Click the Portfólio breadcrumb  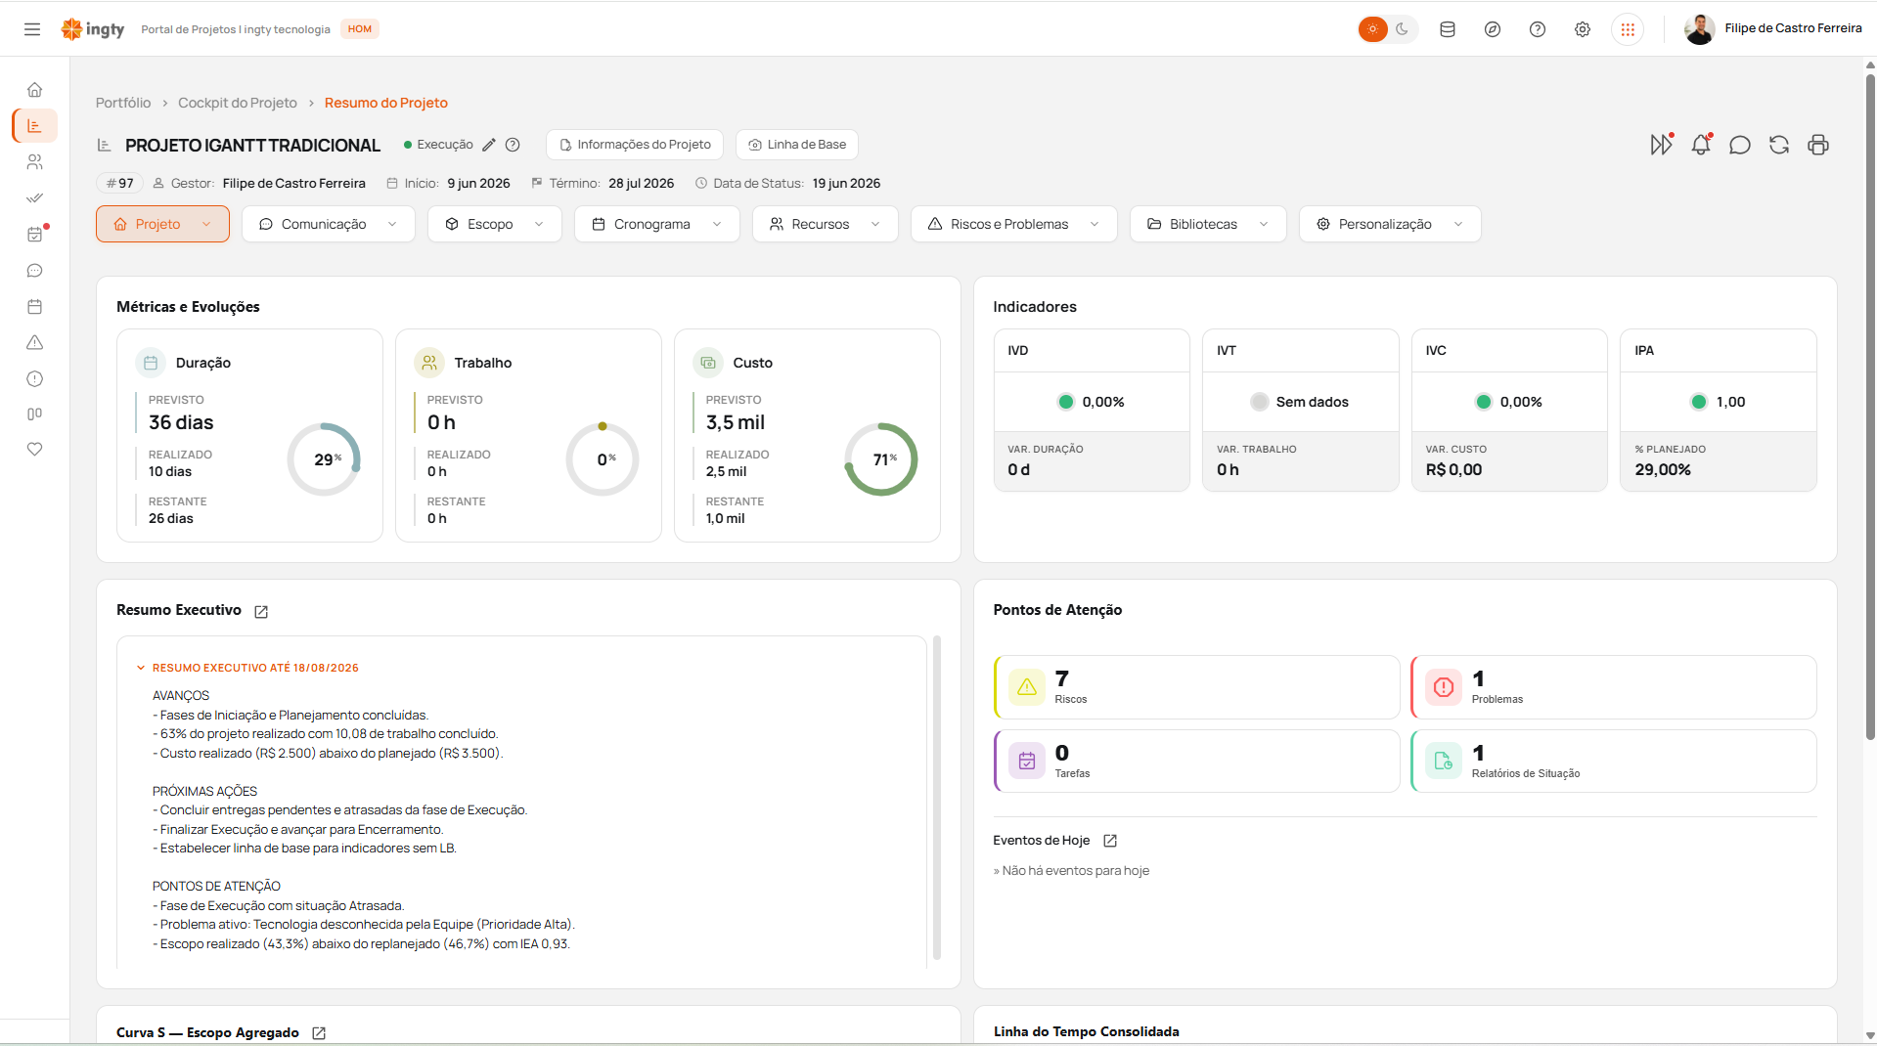tap(123, 103)
